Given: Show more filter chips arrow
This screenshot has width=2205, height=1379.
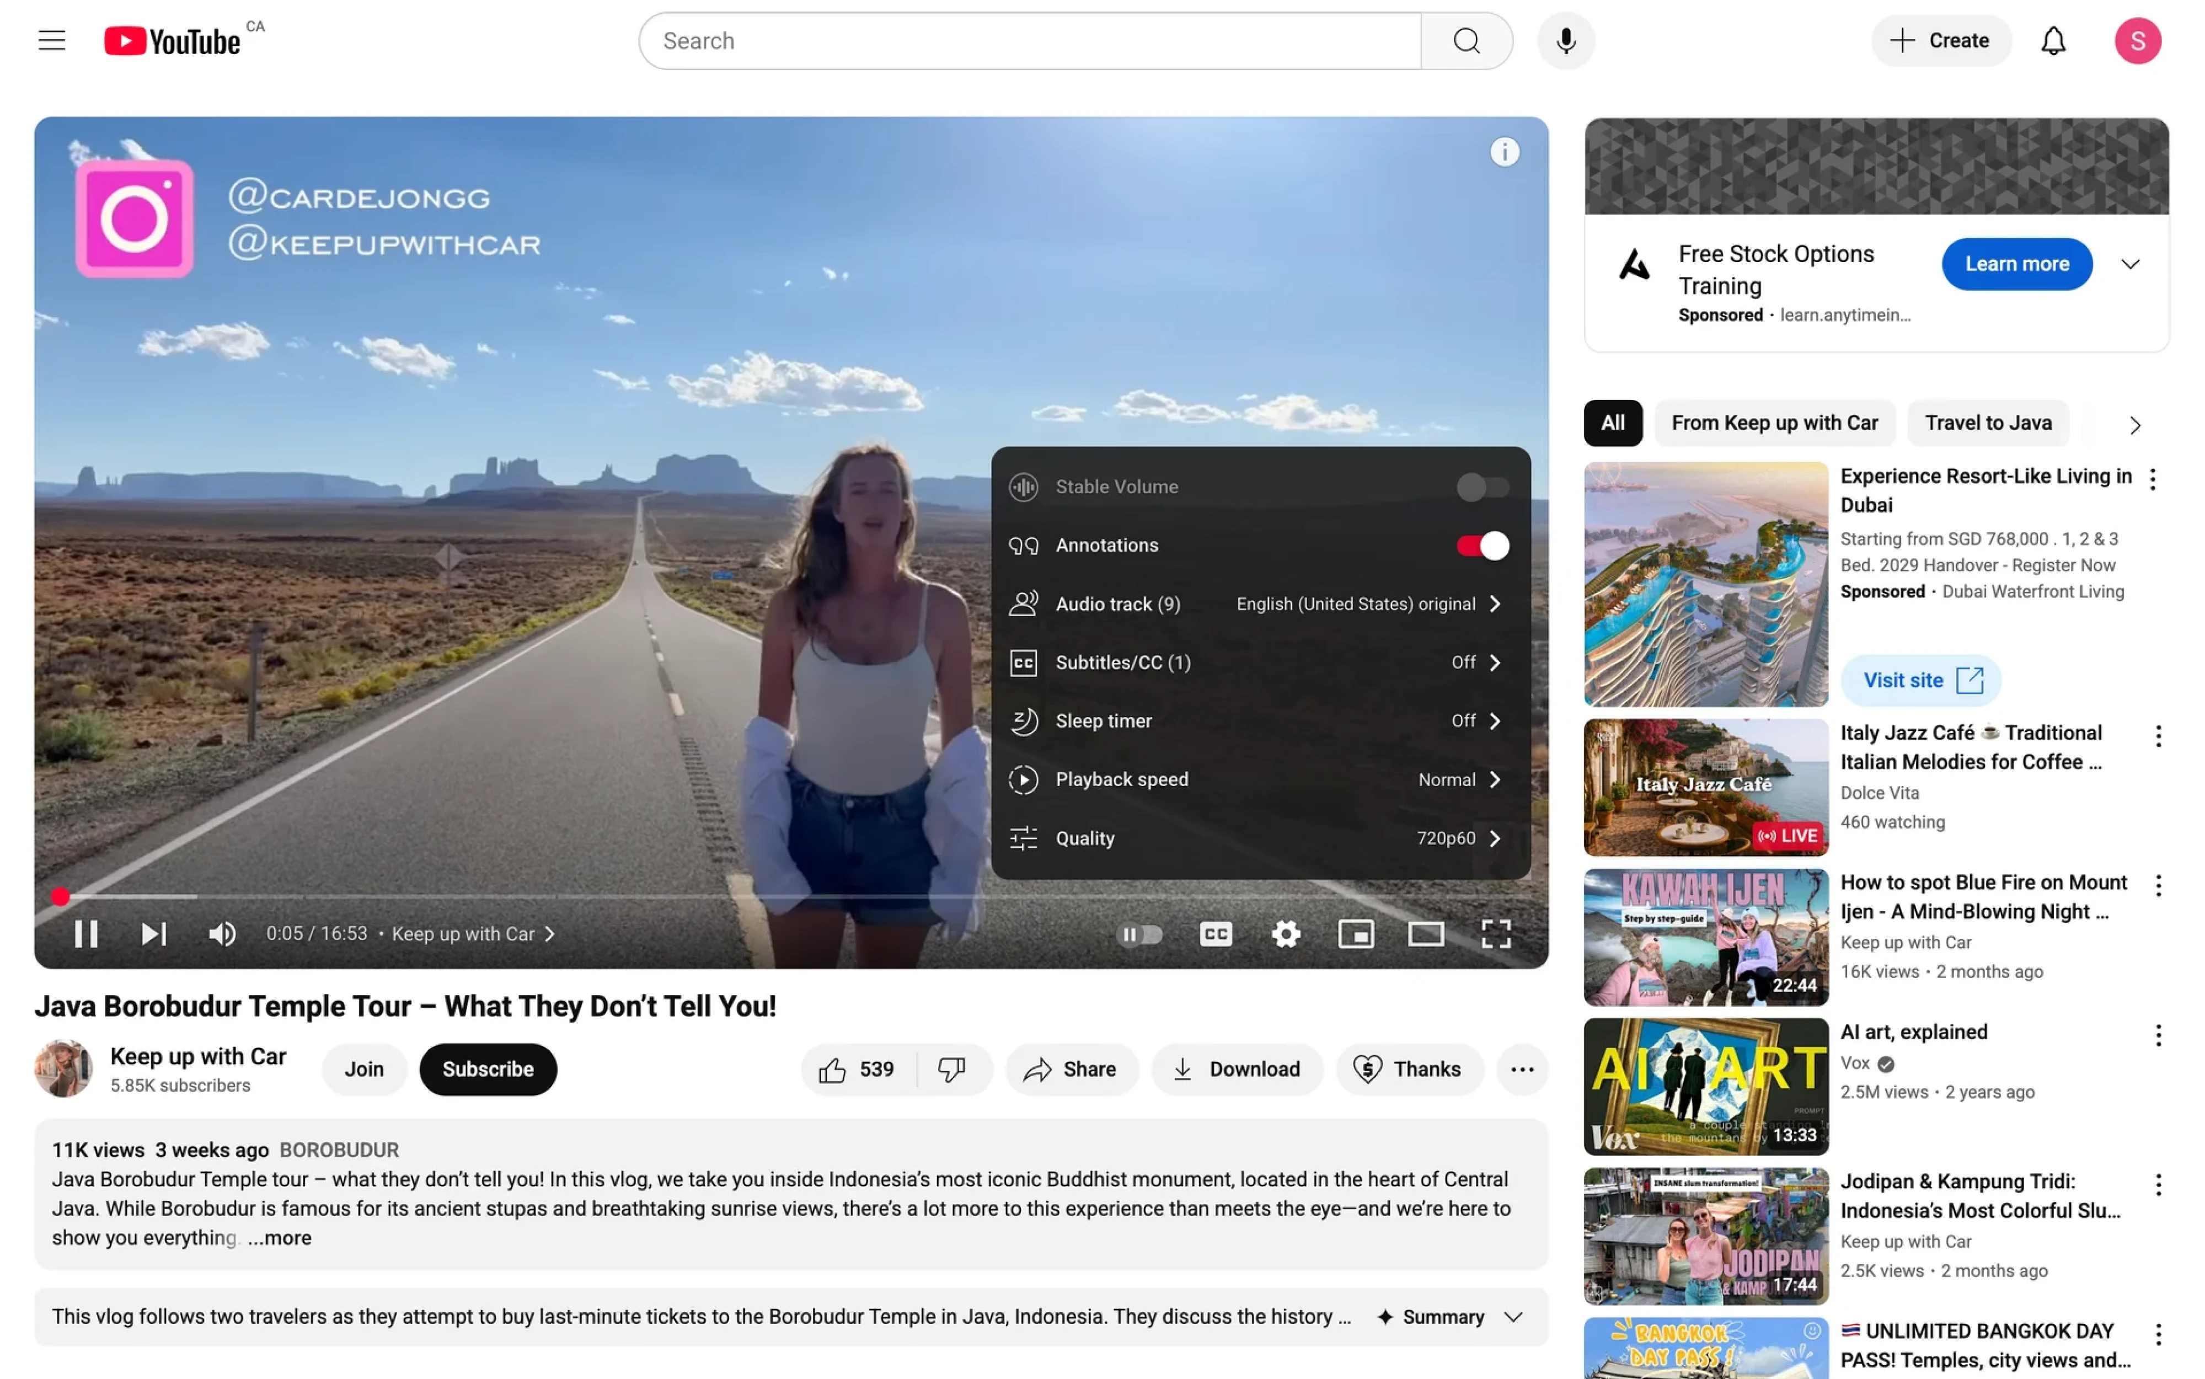Looking at the screenshot, I should pyautogui.click(x=2134, y=425).
